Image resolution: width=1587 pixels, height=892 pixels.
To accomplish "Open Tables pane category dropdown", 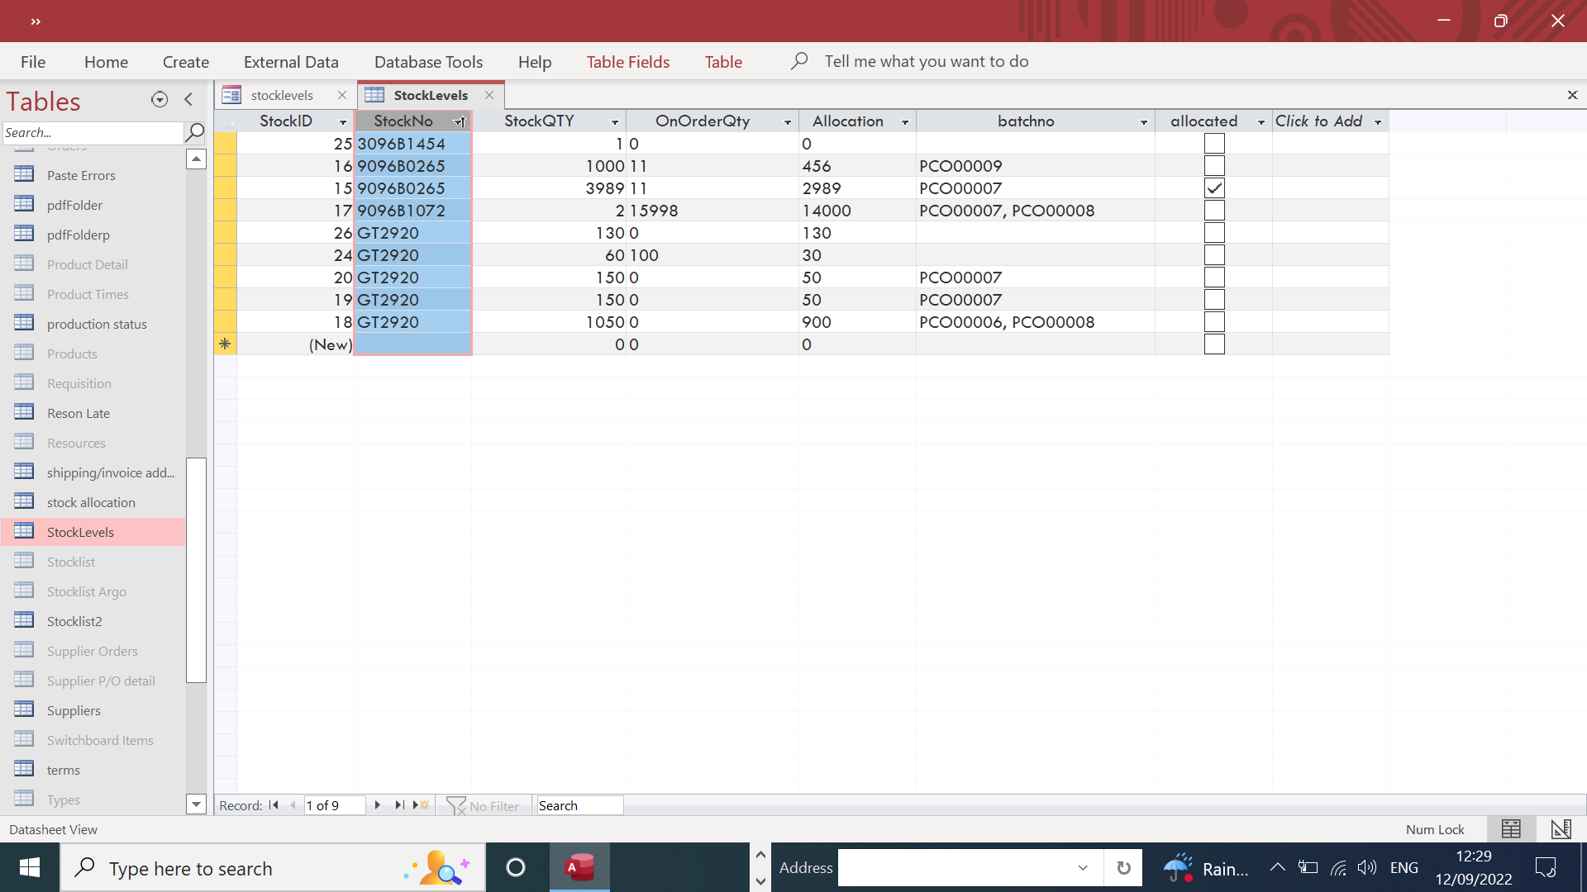I will click(x=160, y=100).
